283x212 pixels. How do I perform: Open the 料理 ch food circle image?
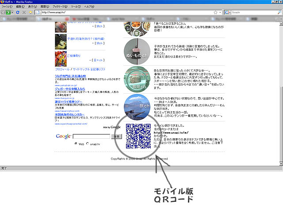click(137, 29)
